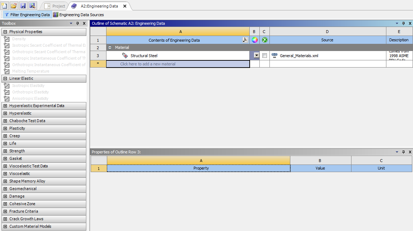The image size is (413, 231).
Task: Expand the Hyperelastic group
Action: click(5, 114)
